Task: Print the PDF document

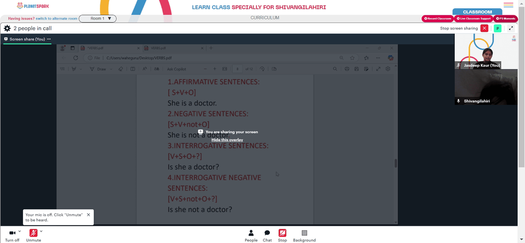Action: tap(347, 69)
